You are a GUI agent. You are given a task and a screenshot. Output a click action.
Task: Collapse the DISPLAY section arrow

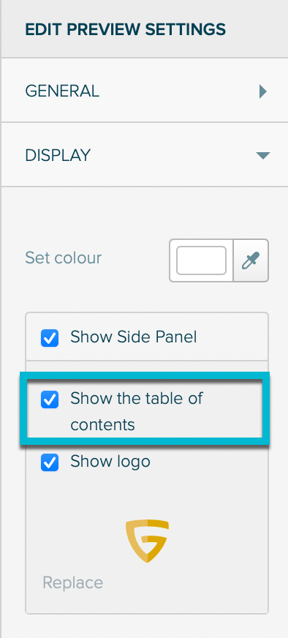(262, 155)
